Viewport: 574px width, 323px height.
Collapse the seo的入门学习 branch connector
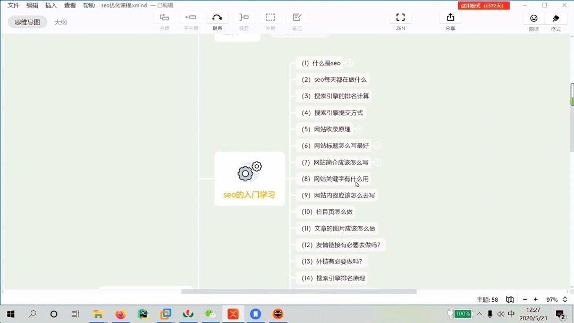pos(290,178)
